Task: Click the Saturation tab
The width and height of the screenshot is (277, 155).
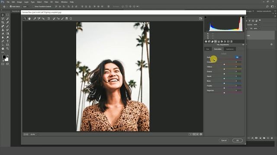Action: coord(218,49)
